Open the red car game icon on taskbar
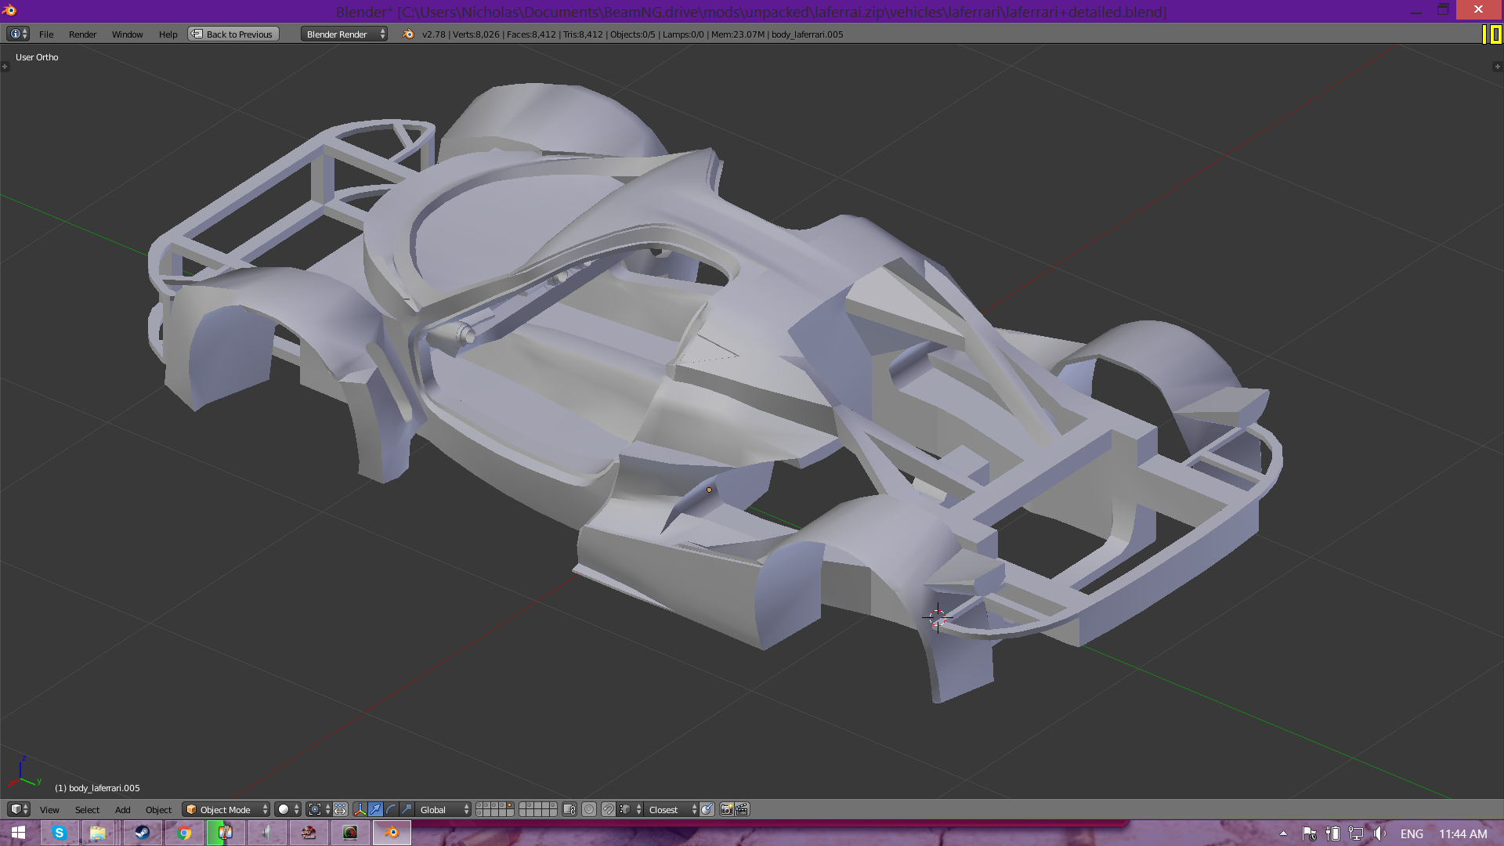This screenshot has width=1504, height=846. (309, 833)
